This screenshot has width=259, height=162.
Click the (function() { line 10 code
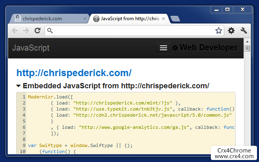click(57, 151)
